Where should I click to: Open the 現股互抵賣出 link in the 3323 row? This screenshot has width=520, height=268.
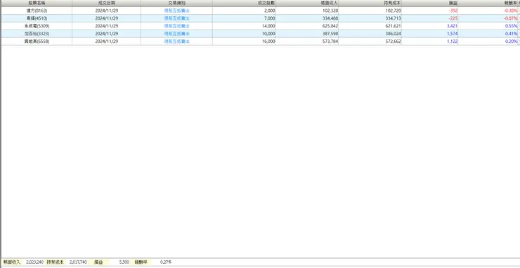coord(177,34)
